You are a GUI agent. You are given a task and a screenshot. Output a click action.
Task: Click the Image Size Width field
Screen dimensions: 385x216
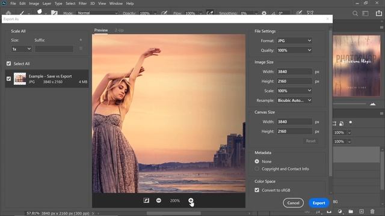pyautogui.click(x=294, y=71)
